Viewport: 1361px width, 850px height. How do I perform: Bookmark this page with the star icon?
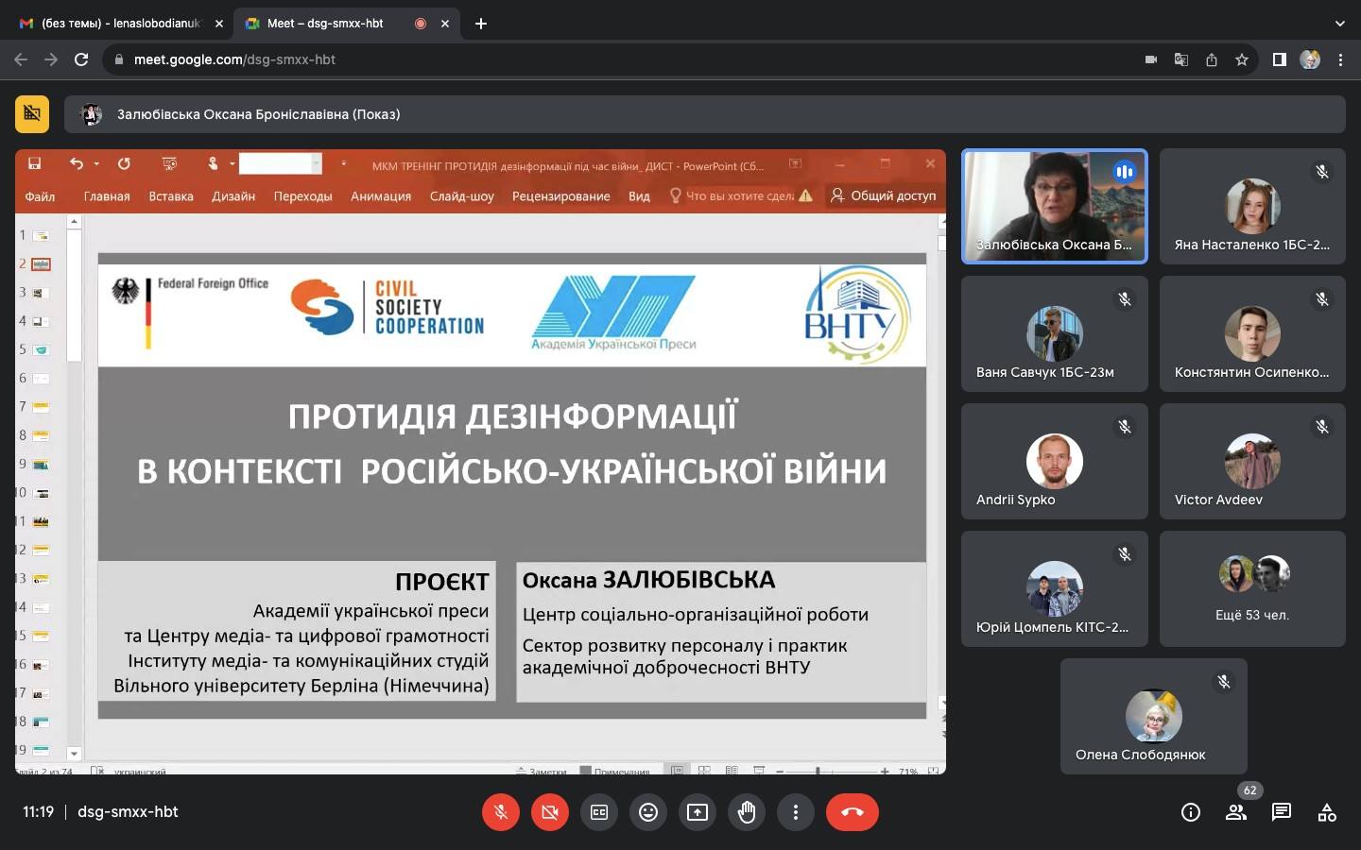point(1242,59)
